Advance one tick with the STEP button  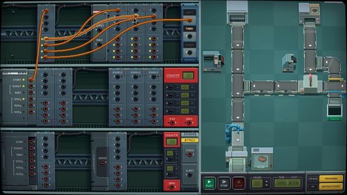pyautogui.click(x=224, y=183)
